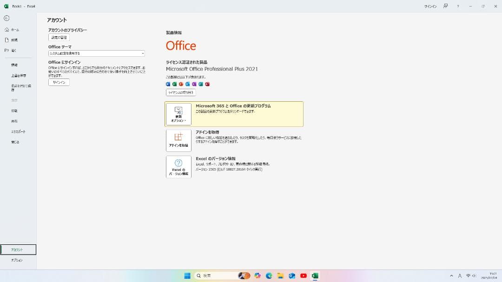Click the Publisher icon
This screenshot has height=282, width=502.
pos(200,84)
